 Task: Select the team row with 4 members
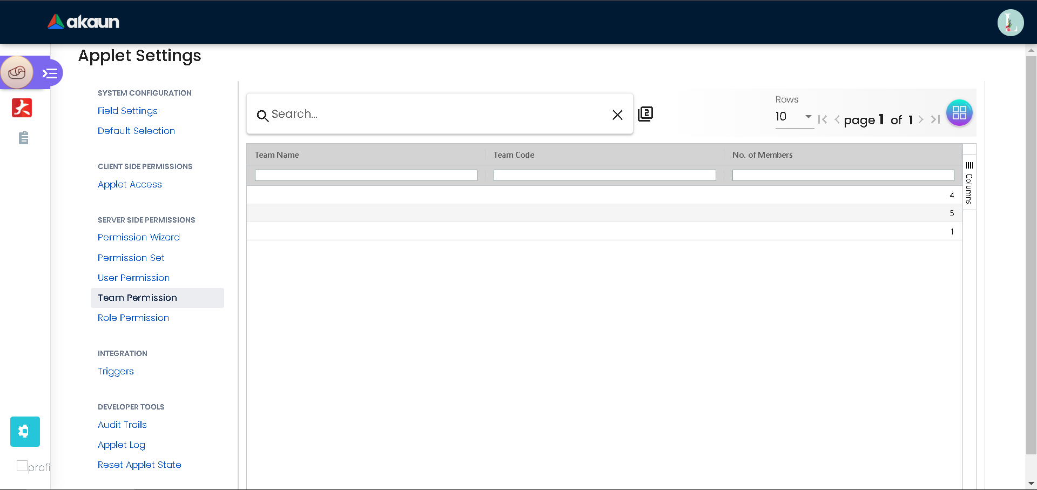[604, 195]
